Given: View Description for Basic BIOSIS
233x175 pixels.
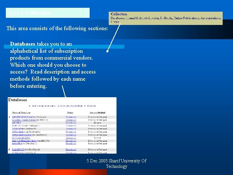Looking at the screenshot, I should coord(71,149).
